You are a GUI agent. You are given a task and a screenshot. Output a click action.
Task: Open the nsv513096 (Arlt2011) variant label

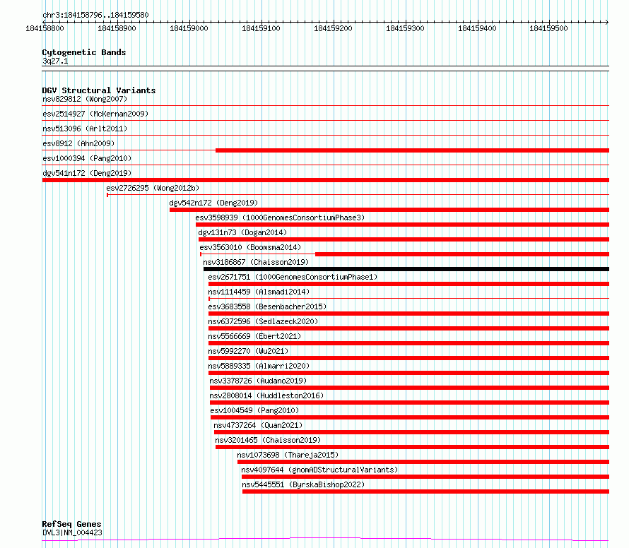(85, 129)
